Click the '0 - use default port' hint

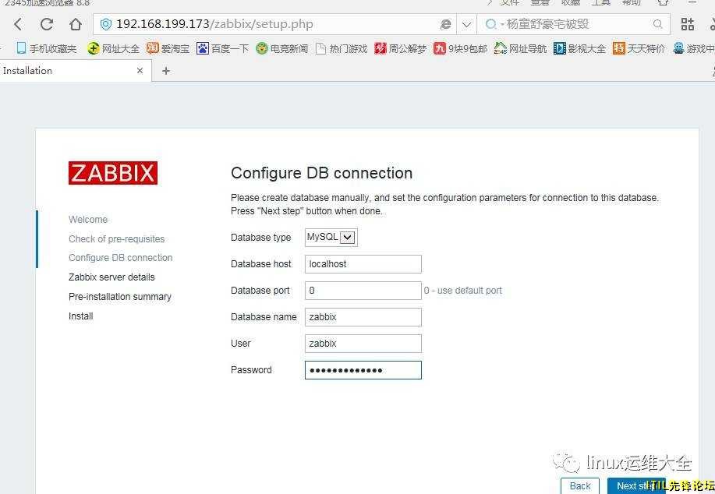pyautogui.click(x=463, y=291)
